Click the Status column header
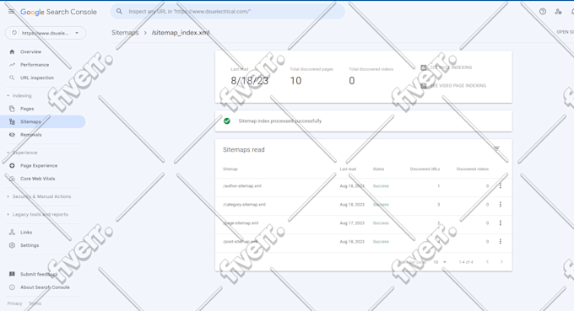 pyautogui.click(x=378, y=169)
